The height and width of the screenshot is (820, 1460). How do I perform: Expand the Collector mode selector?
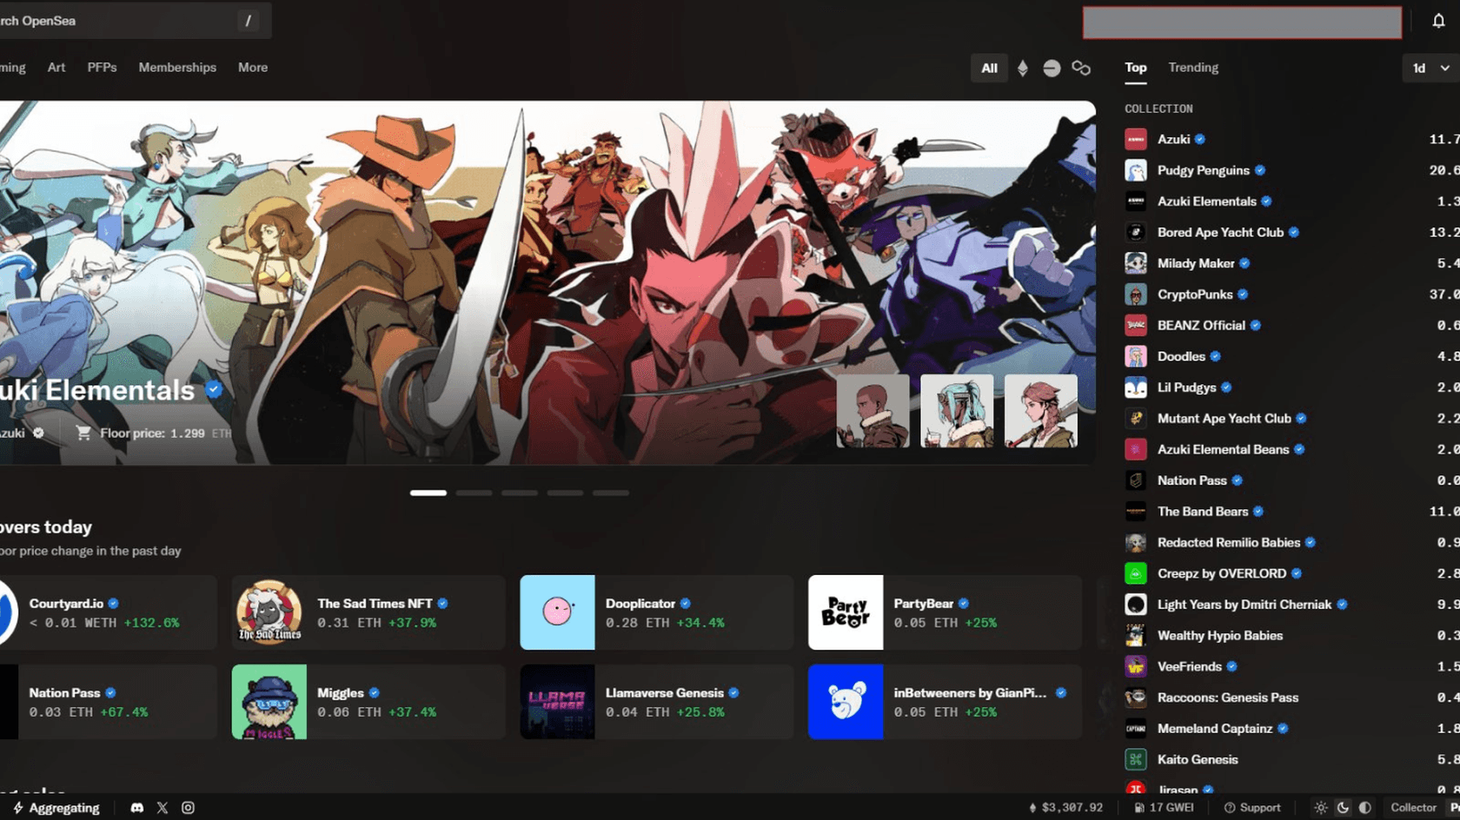pos(1416,807)
